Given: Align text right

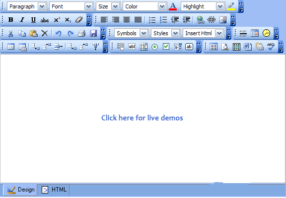Looking at the screenshot, I should pyautogui.click(x=116, y=20).
